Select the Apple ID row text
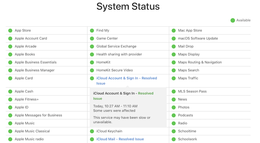The height and width of the screenshot is (143, 260). (22, 107)
